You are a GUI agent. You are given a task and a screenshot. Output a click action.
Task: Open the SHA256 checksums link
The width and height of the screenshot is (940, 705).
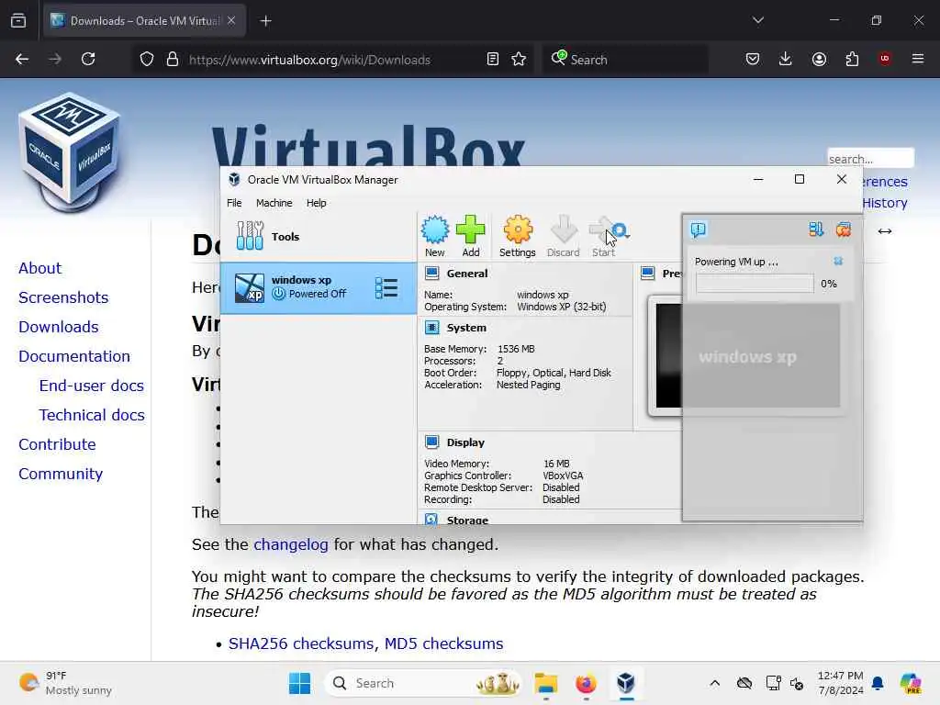pyautogui.click(x=301, y=643)
